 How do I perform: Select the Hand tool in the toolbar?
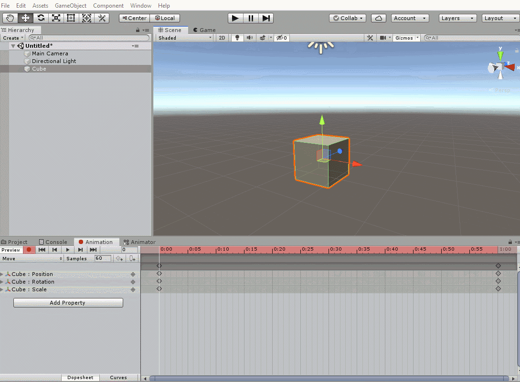coord(10,18)
